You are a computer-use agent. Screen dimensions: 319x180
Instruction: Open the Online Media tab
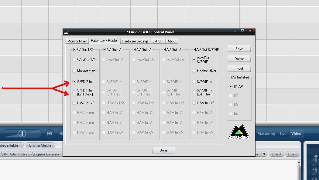coord(40,145)
